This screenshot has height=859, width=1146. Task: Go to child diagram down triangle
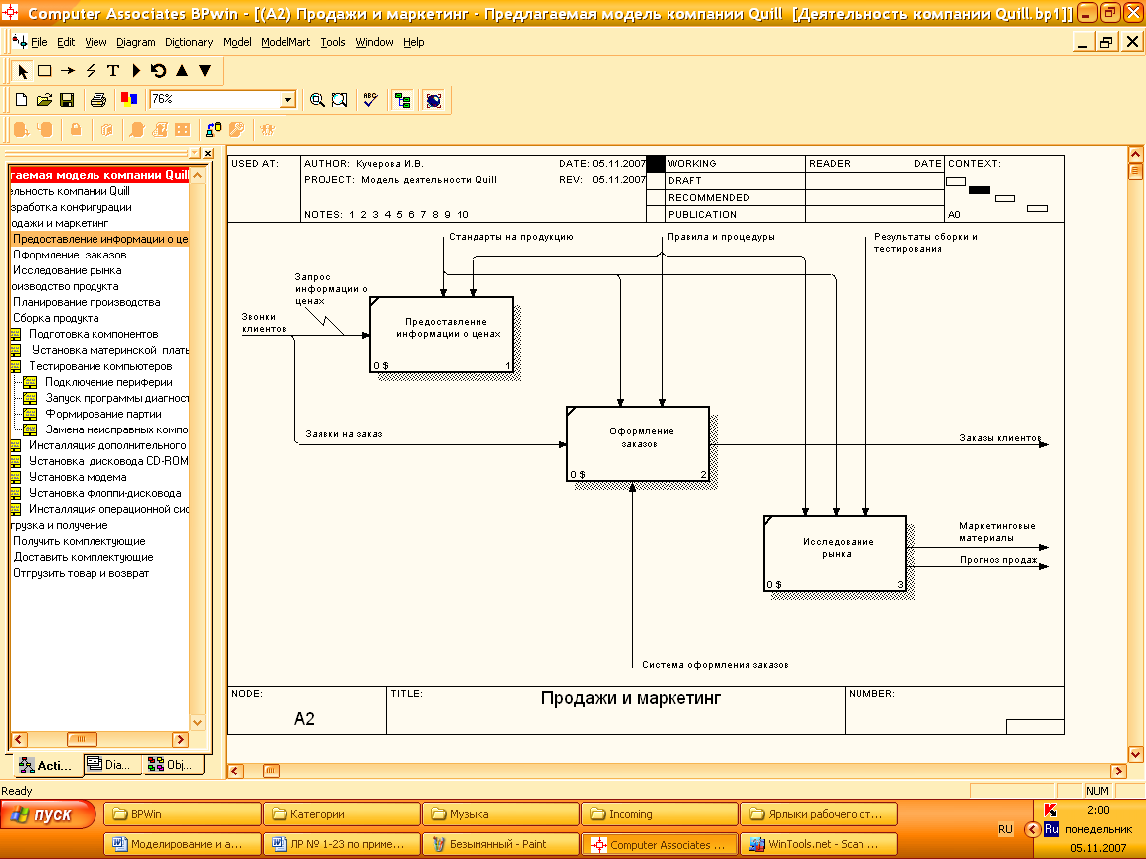(x=205, y=71)
